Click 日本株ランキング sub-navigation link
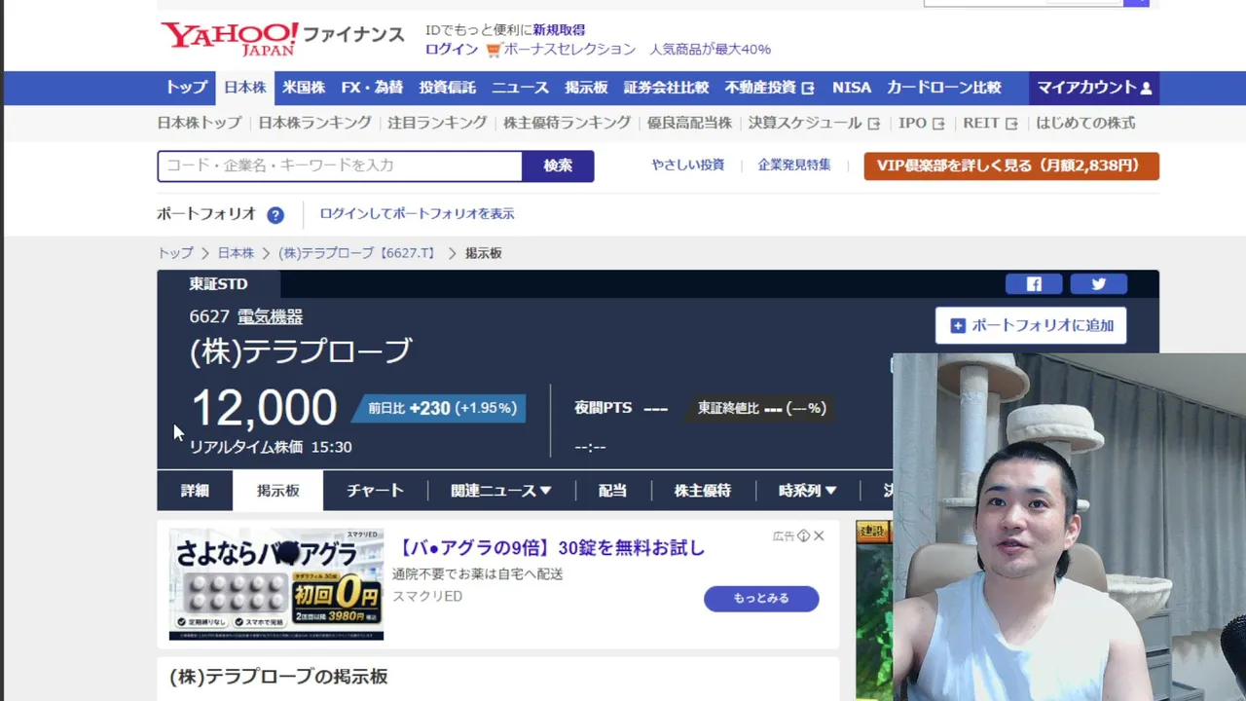This screenshot has height=701, width=1246. [315, 124]
